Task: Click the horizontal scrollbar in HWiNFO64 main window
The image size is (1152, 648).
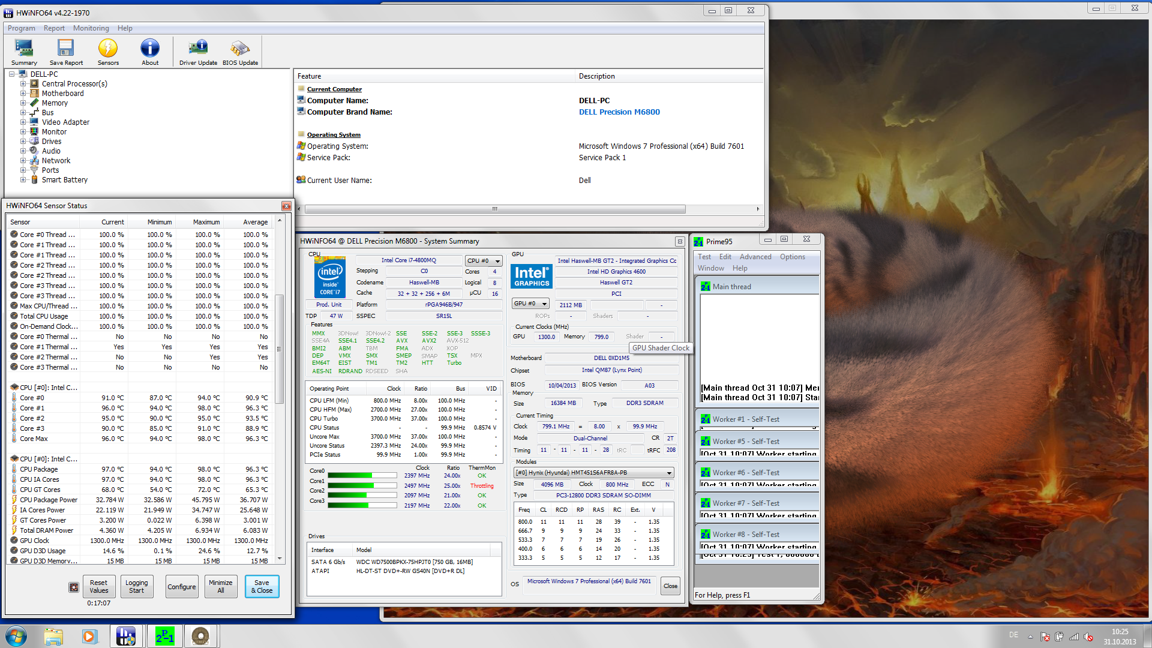Action: coord(495,209)
